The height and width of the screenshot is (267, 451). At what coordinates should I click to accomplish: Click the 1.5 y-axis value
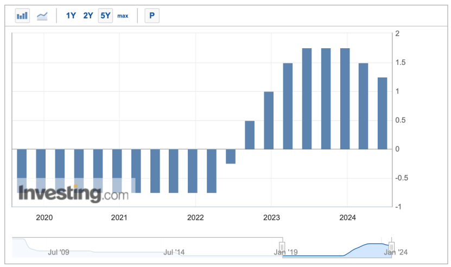[401, 63]
